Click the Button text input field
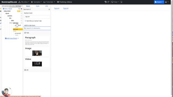This screenshot has width=173, height=97. tap(37, 17)
